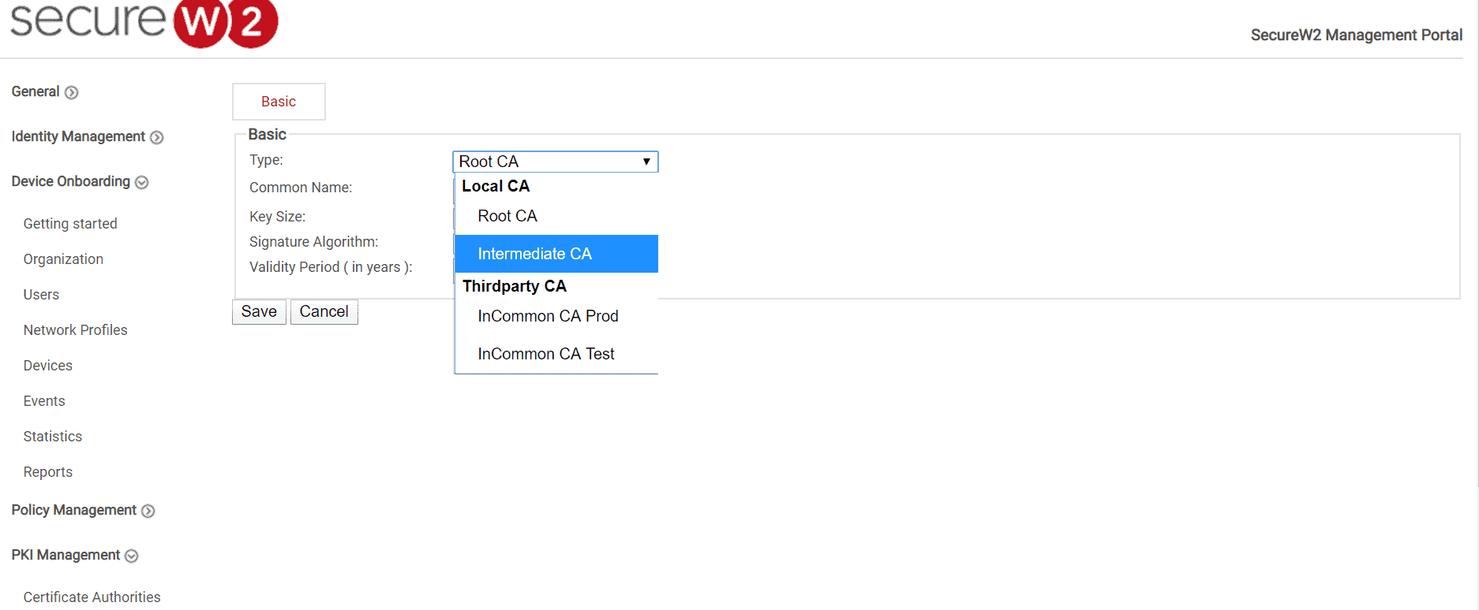
Task: Open Certificate Authorities page
Action: pos(92,597)
